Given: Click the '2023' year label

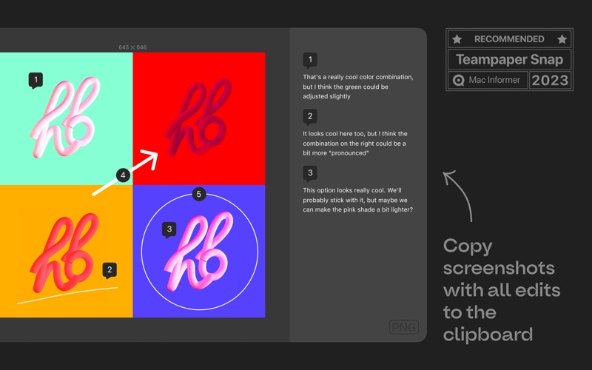Looking at the screenshot, I should click(550, 81).
